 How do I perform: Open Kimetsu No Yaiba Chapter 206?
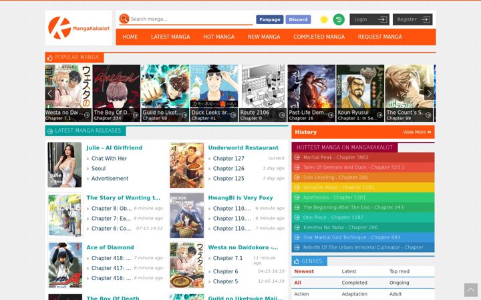[x=340, y=227]
